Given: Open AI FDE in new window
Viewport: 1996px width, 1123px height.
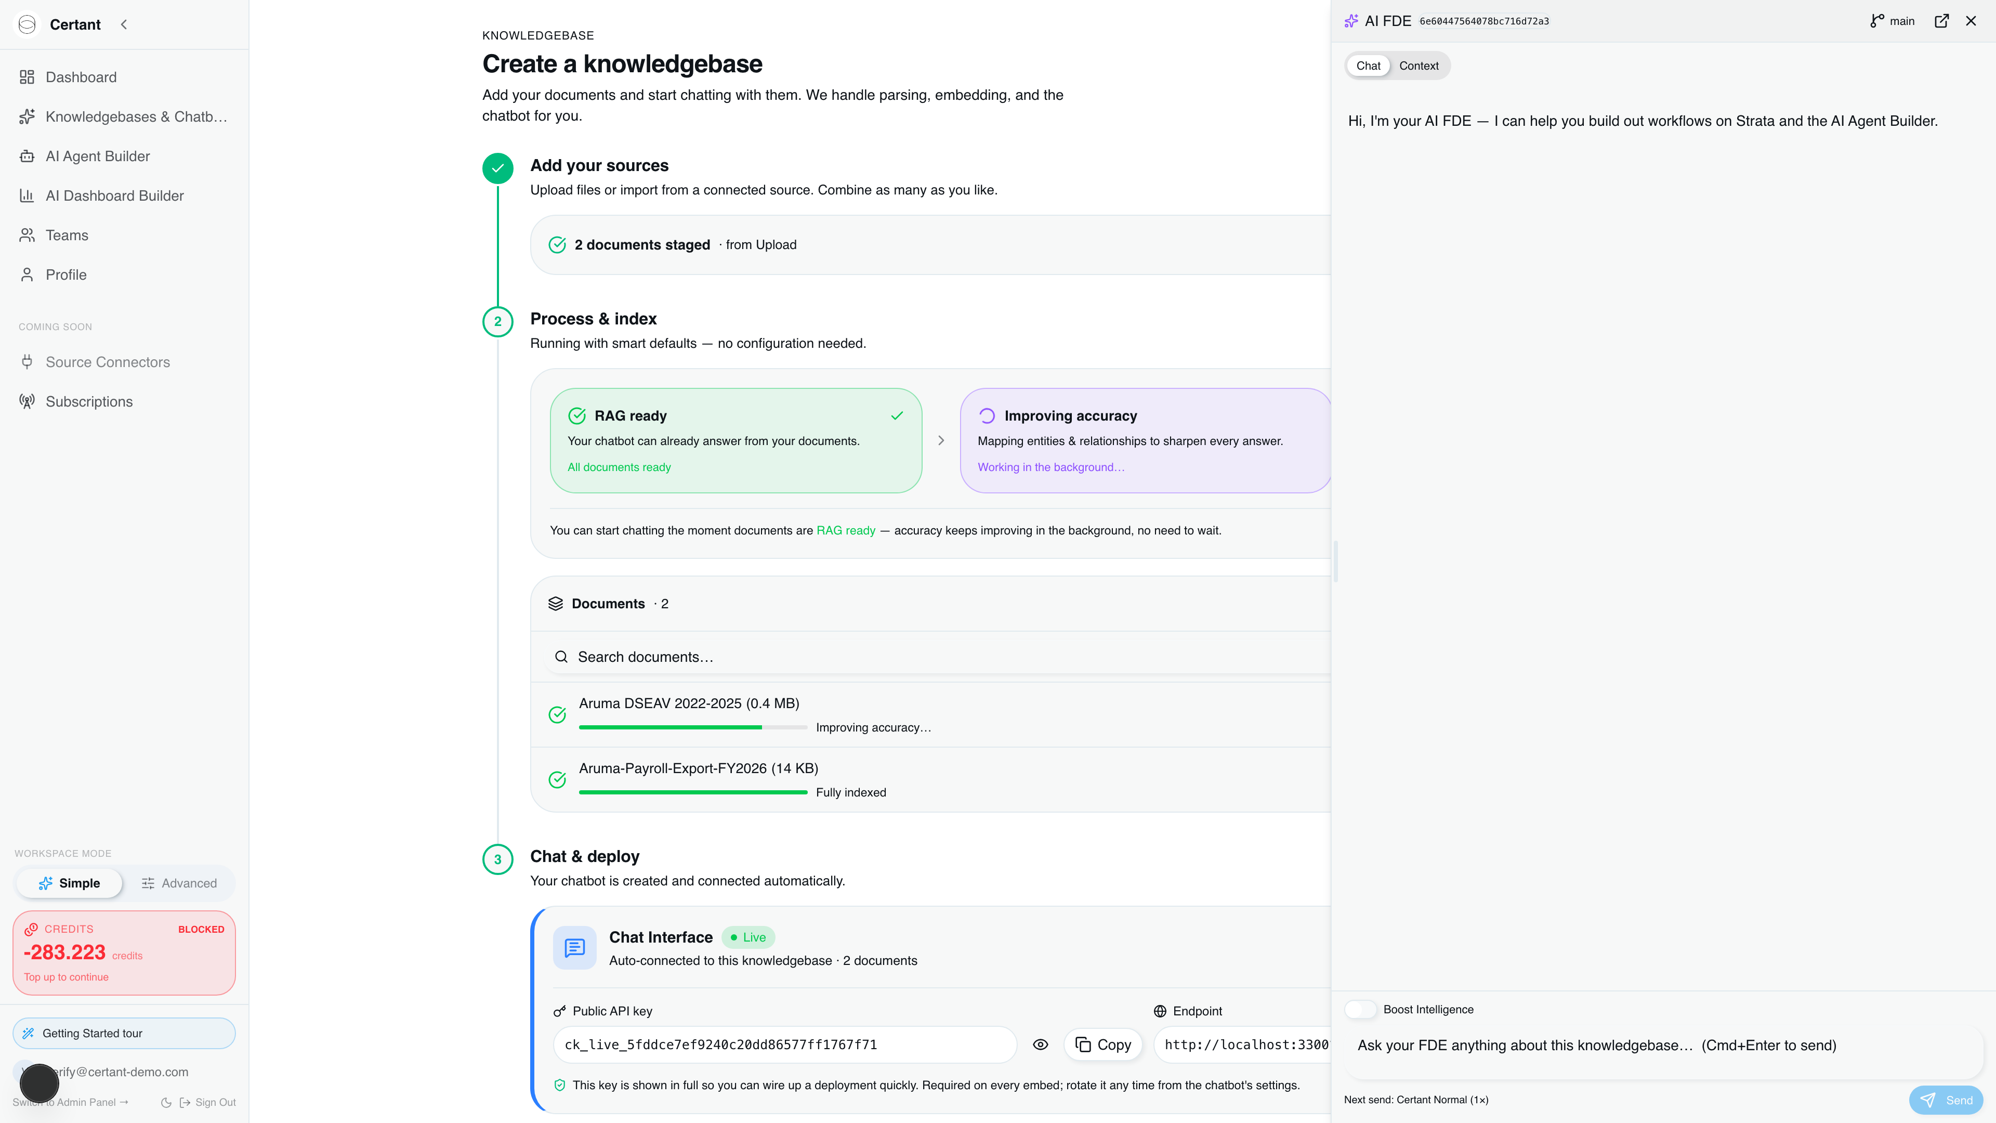Looking at the screenshot, I should coord(1942,21).
